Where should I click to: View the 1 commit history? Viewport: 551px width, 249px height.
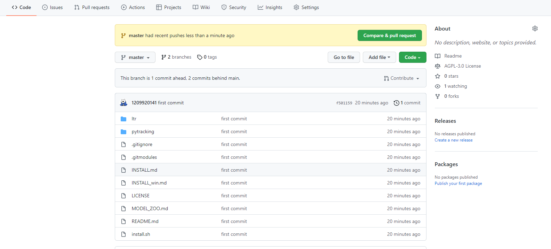407,103
